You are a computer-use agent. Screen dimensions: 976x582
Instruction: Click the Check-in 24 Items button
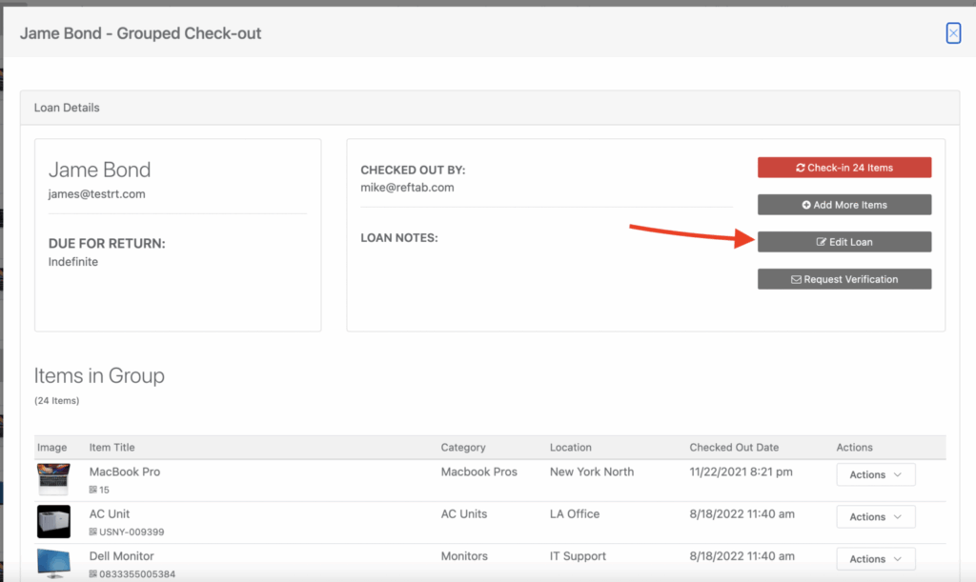point(844,168)
